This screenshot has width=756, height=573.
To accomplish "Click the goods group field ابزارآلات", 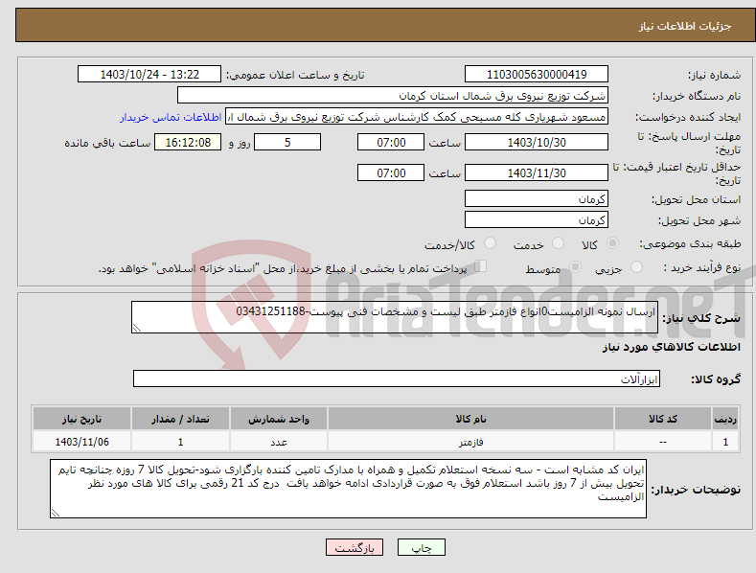I will coord(397,379).
